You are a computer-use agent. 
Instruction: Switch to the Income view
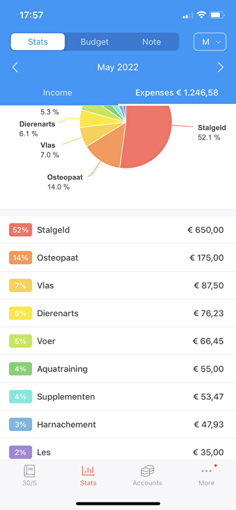pos(57,92)
